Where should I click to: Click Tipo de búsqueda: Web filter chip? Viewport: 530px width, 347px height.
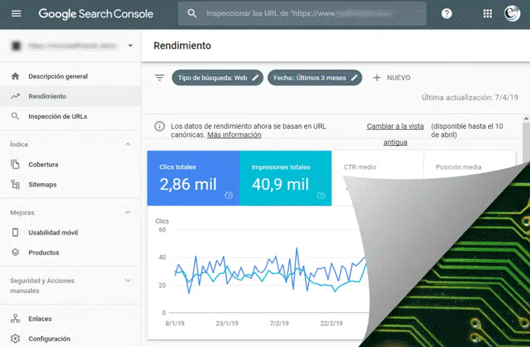[218, 78]
